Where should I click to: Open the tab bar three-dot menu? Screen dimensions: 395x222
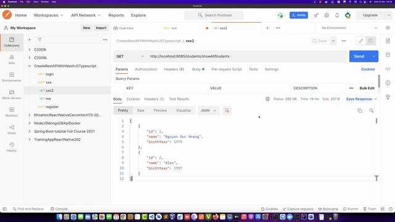(278, 28)
